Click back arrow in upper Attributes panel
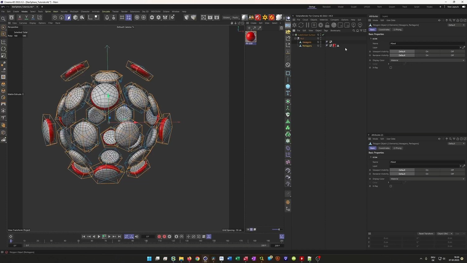The height and width of the screenshot is (263, 467). tap(440, 20)
